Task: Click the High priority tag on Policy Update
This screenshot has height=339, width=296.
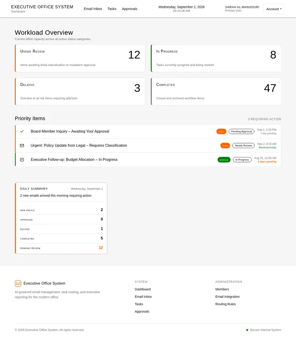Action: 225,145
